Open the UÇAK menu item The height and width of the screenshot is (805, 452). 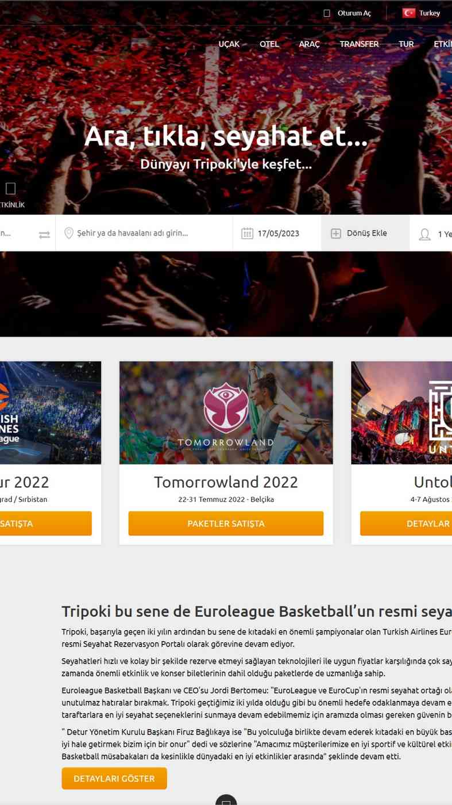(229, 44)
